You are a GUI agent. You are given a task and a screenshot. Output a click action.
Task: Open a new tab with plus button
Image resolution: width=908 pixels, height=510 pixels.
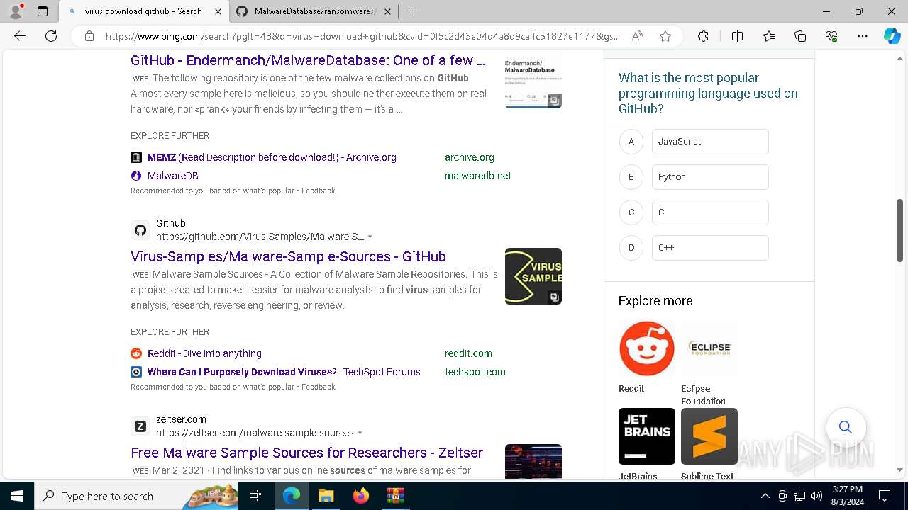(411, 11)
